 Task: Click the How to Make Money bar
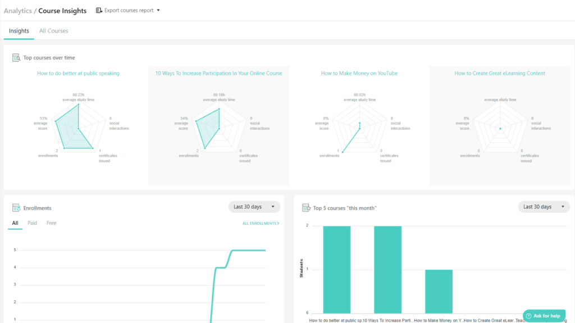439,292
